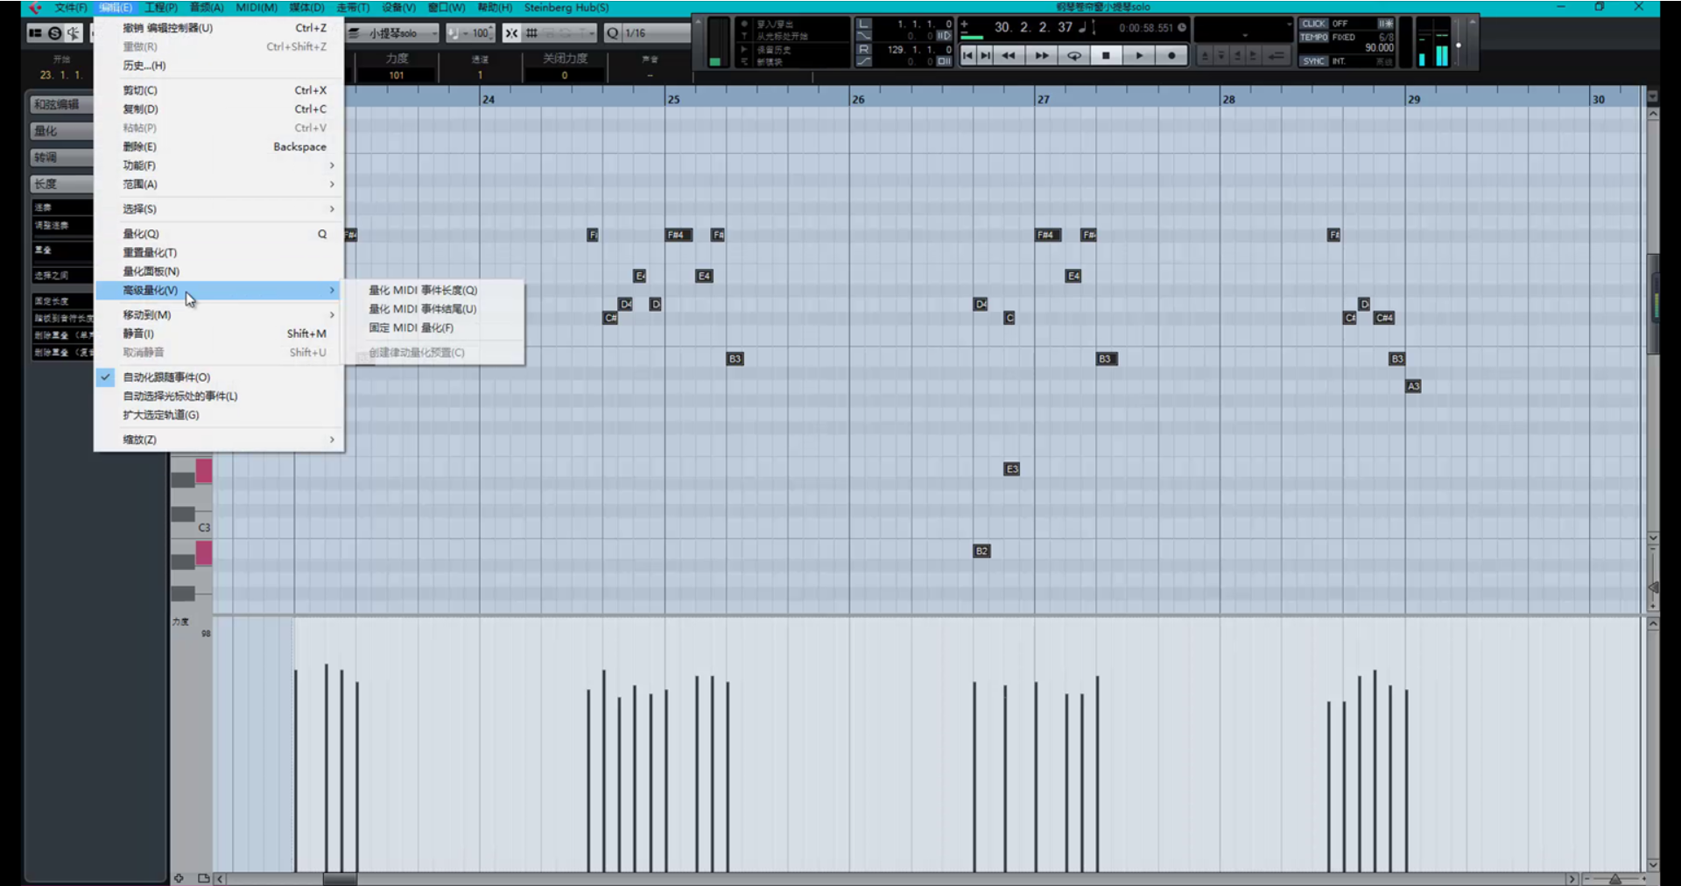
Task: Click the controller lane setup icon
Action: coord(204,878)
